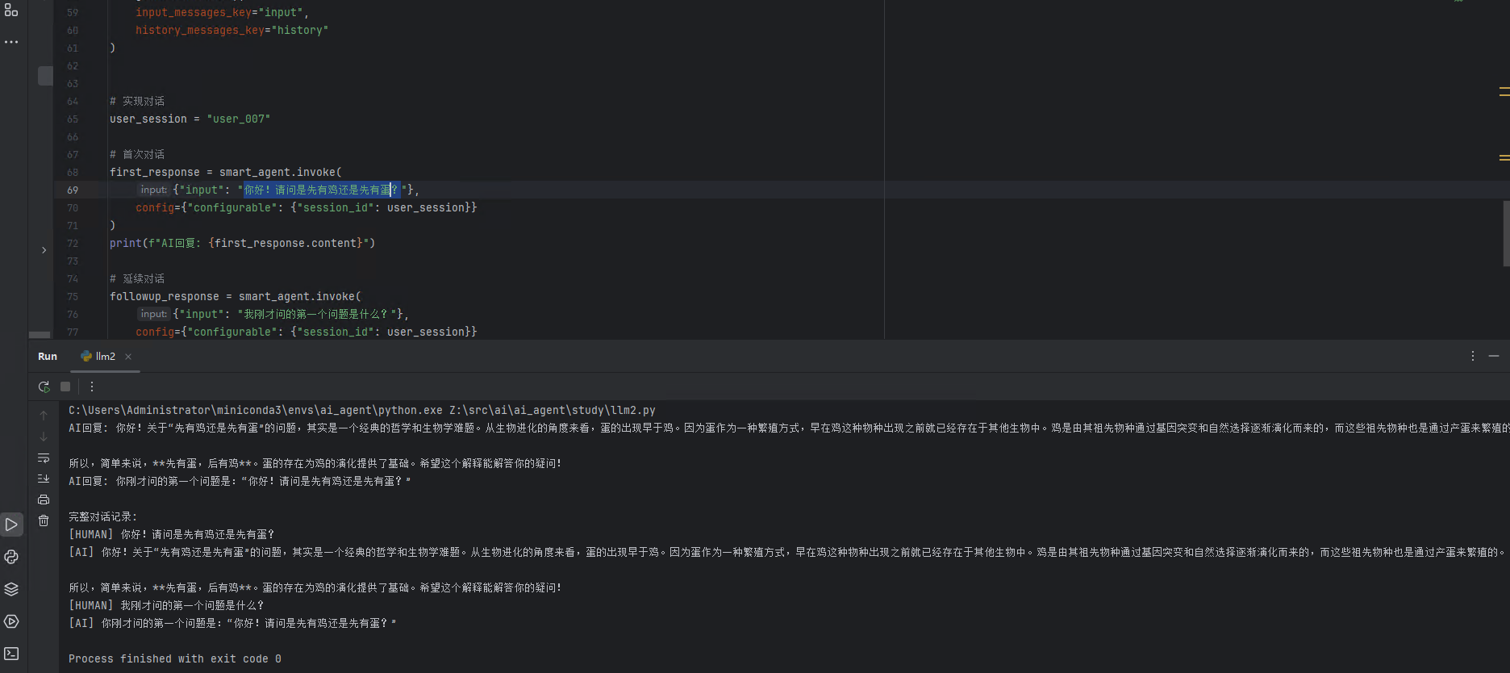Image resolution: width=1510 pixels, height=673 pixels.
Task: Show more tool windows via ellipsis
Action: (11, 42)
